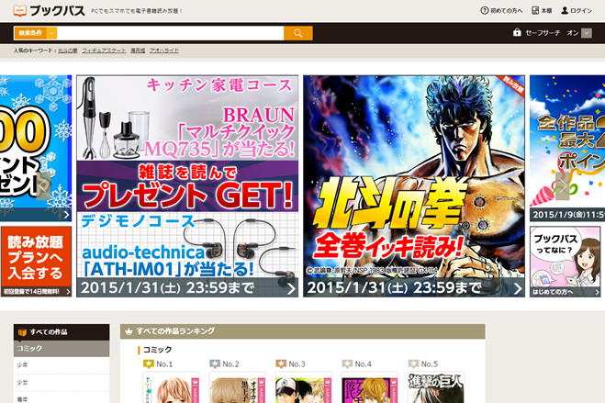Show the next carousel banner

click(x=562, y=186)
